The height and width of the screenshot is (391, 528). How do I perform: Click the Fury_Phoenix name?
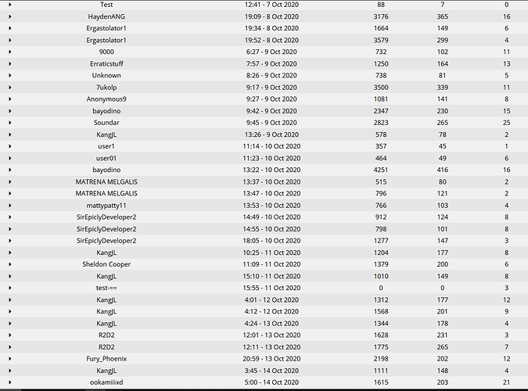coord(106,359)
